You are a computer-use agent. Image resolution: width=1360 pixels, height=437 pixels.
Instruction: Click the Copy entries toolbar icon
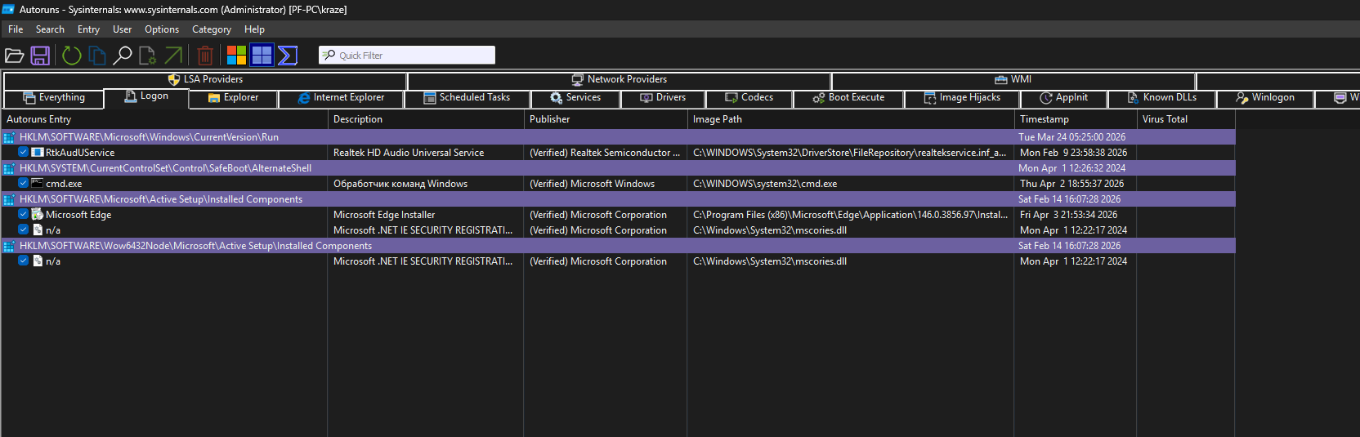tap(97, 56)
